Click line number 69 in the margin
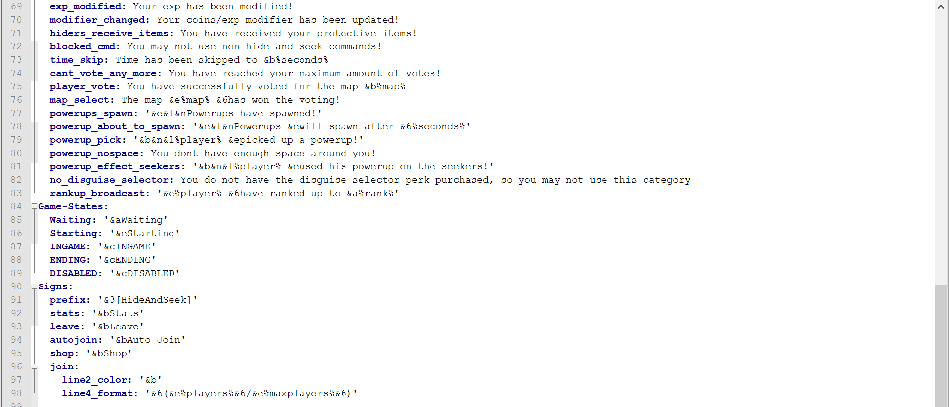The image size is (949, 407). click(x=17, y=6)
